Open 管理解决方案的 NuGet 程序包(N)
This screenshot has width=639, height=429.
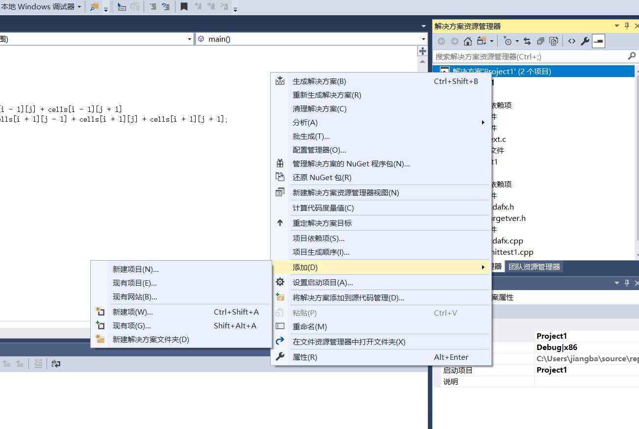coord(382,164)
